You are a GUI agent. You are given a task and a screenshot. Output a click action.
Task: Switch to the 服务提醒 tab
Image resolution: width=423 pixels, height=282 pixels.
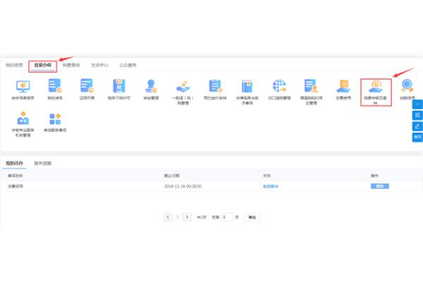pos(42,163)
